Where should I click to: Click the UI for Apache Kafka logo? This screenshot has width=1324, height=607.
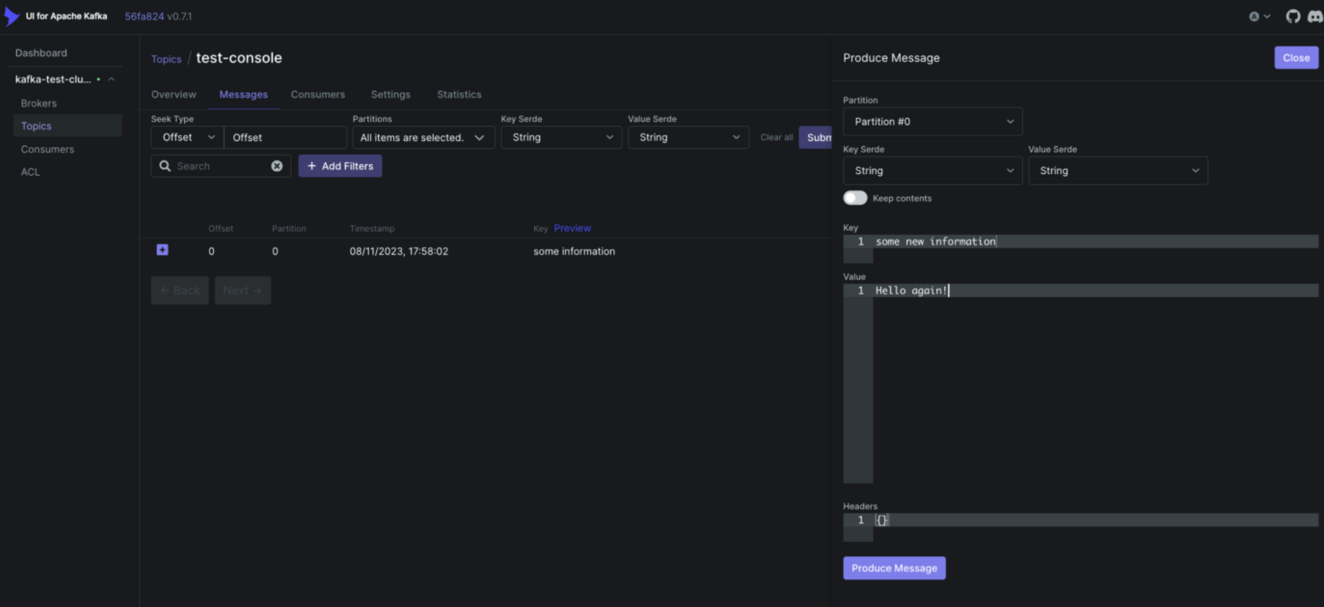coord(12,16)
